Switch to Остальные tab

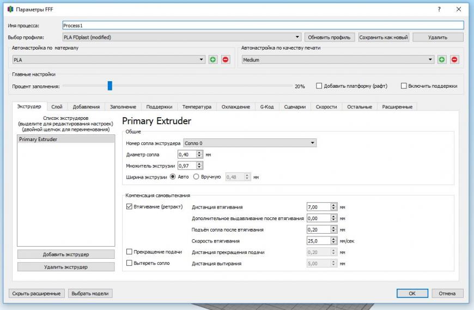coord(360,107)
